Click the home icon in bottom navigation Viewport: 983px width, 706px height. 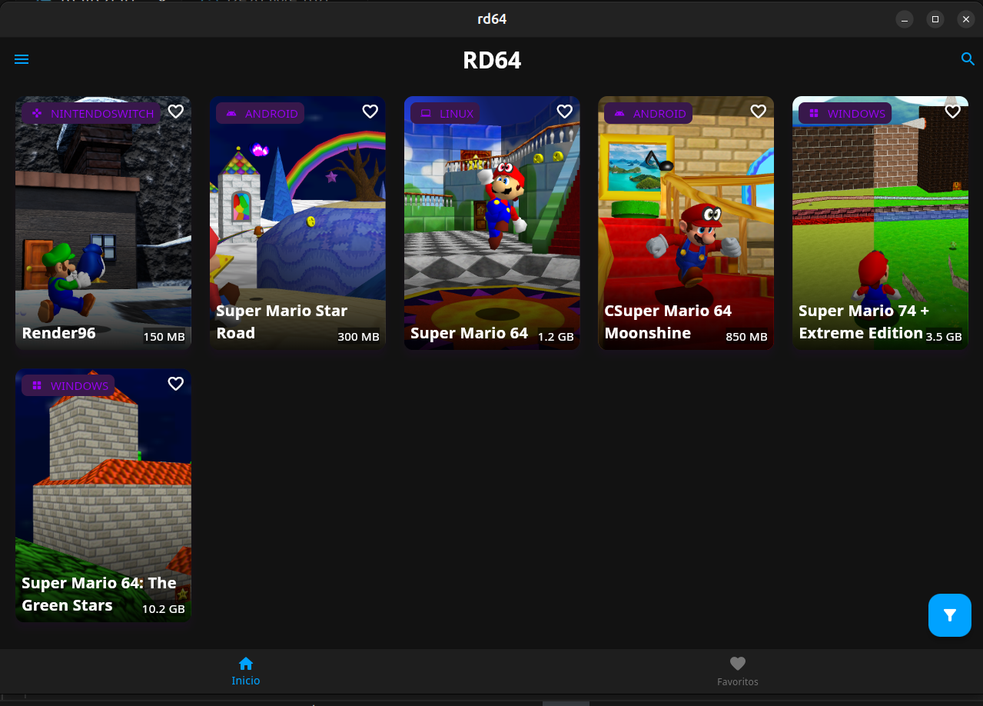245,663
